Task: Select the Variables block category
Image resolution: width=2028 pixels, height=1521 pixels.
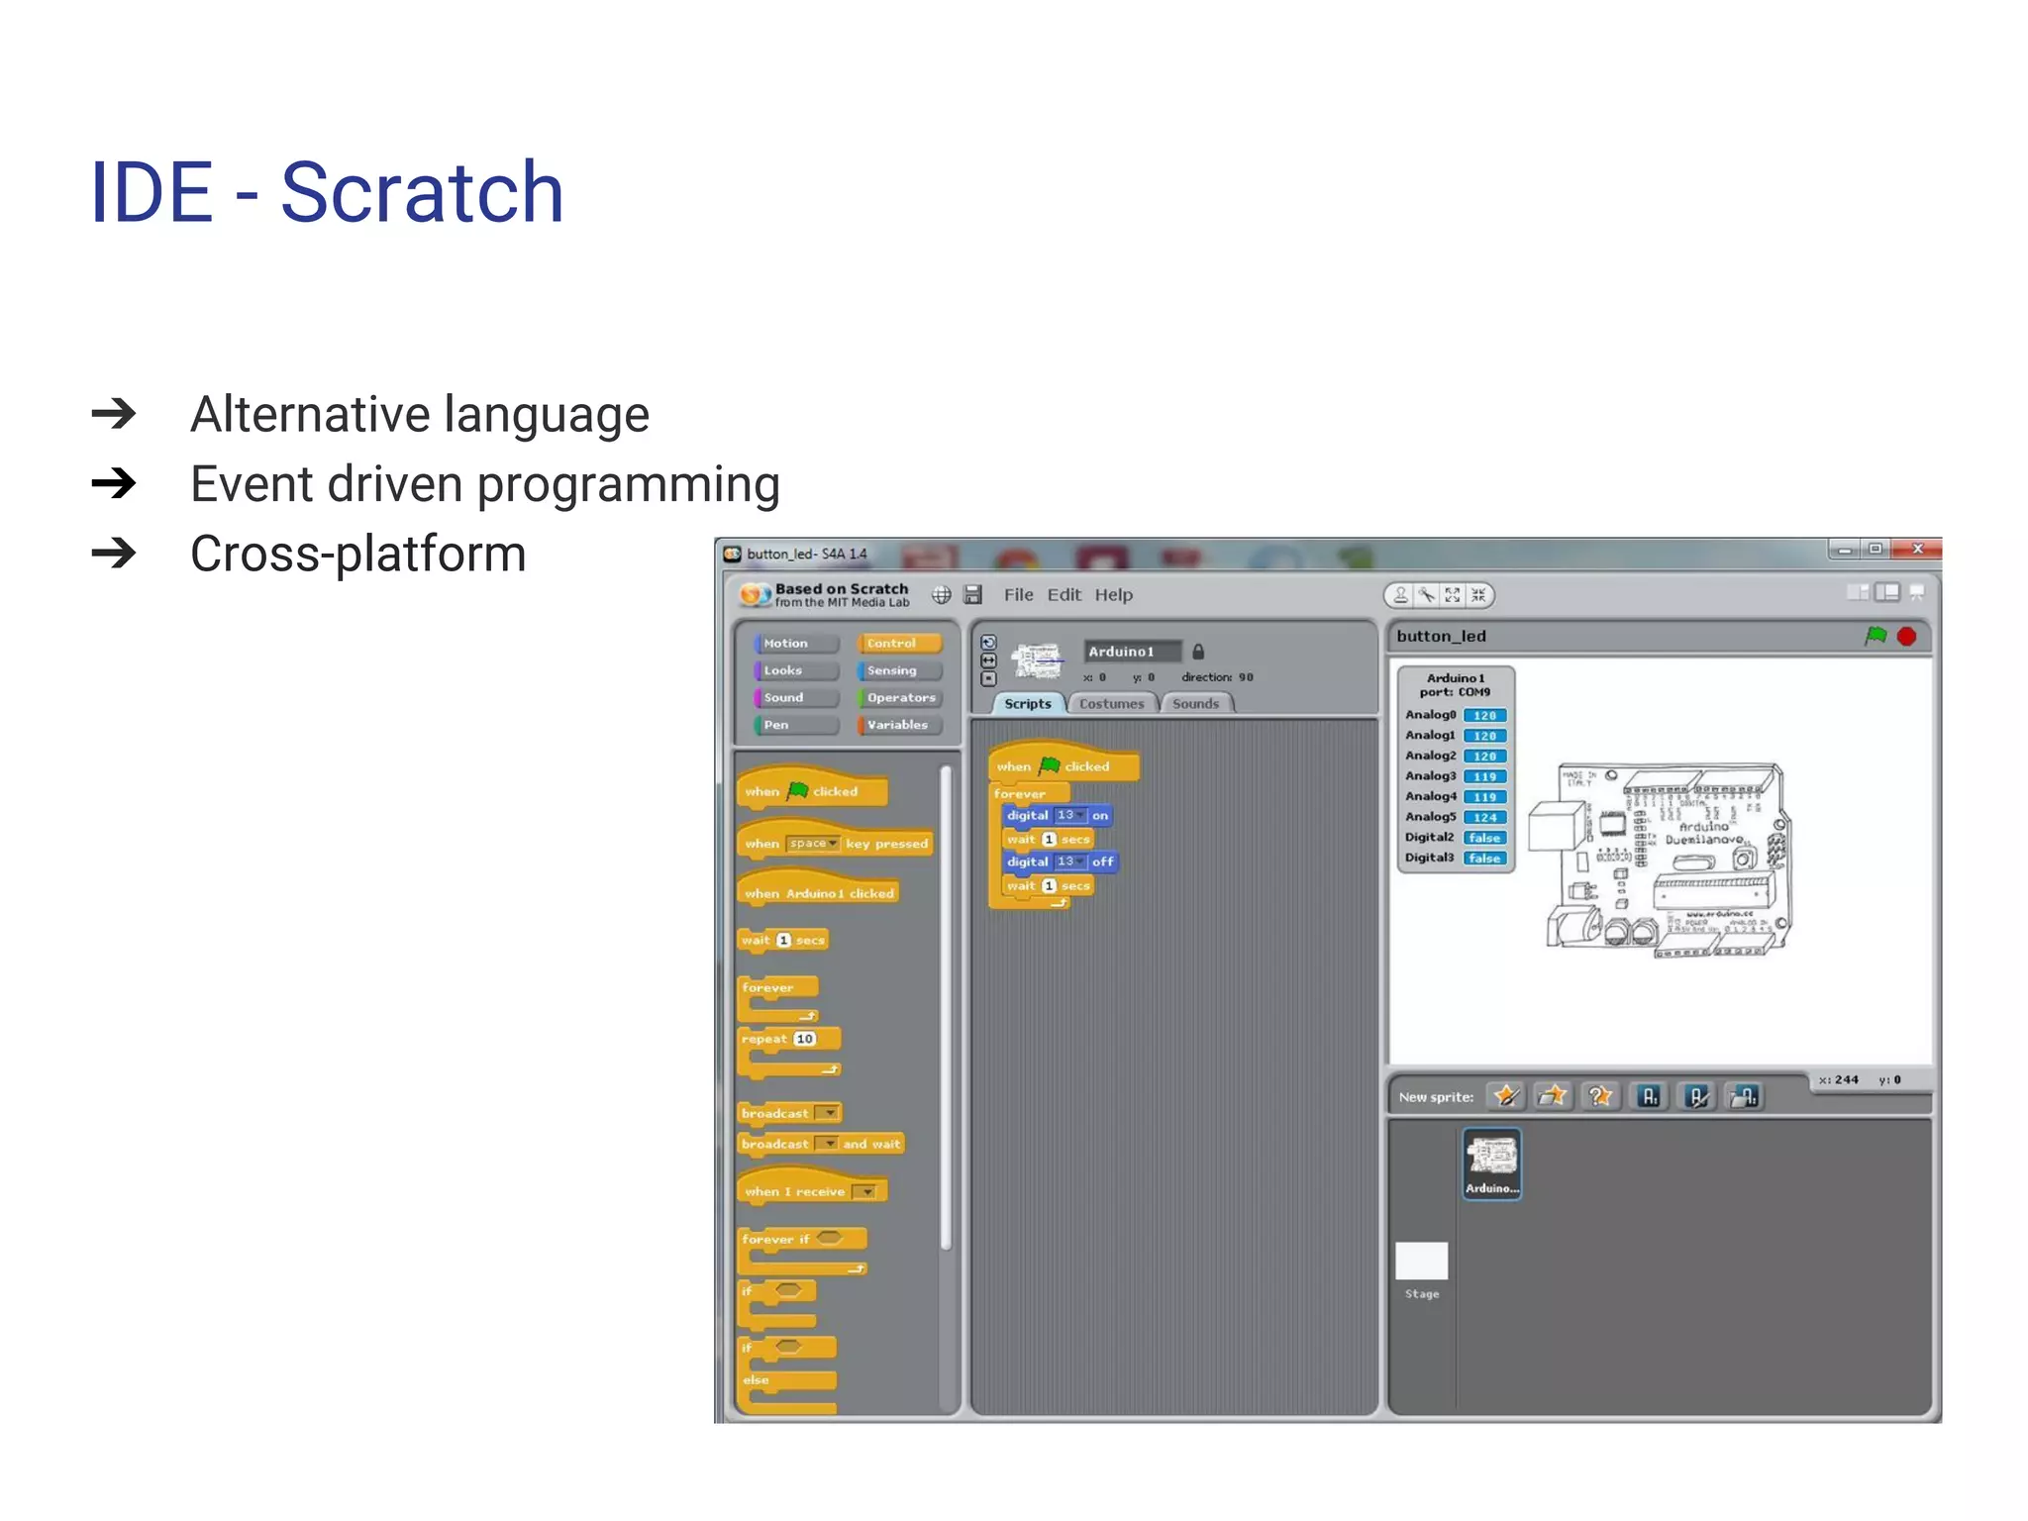Action: pos(897,725)
